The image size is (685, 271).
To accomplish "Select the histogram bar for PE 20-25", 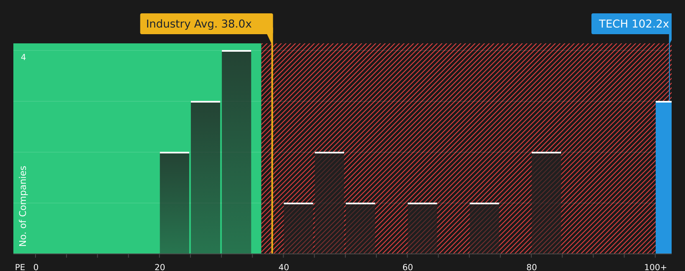I will (175, 203).
